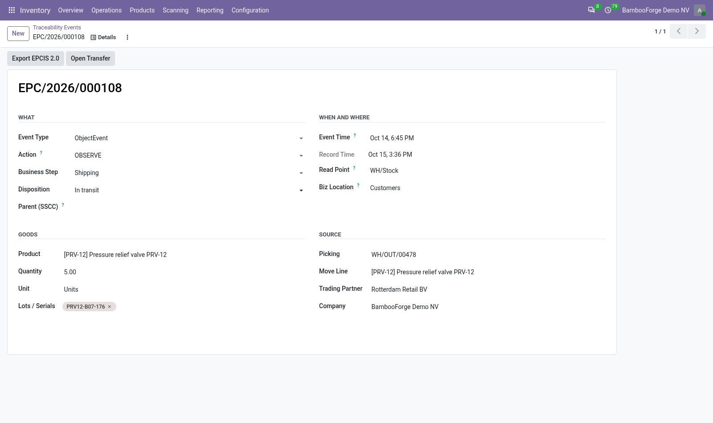The image size is (713, 423).
Task: Open the Configuration menu
Action: (x=250, y=10)
